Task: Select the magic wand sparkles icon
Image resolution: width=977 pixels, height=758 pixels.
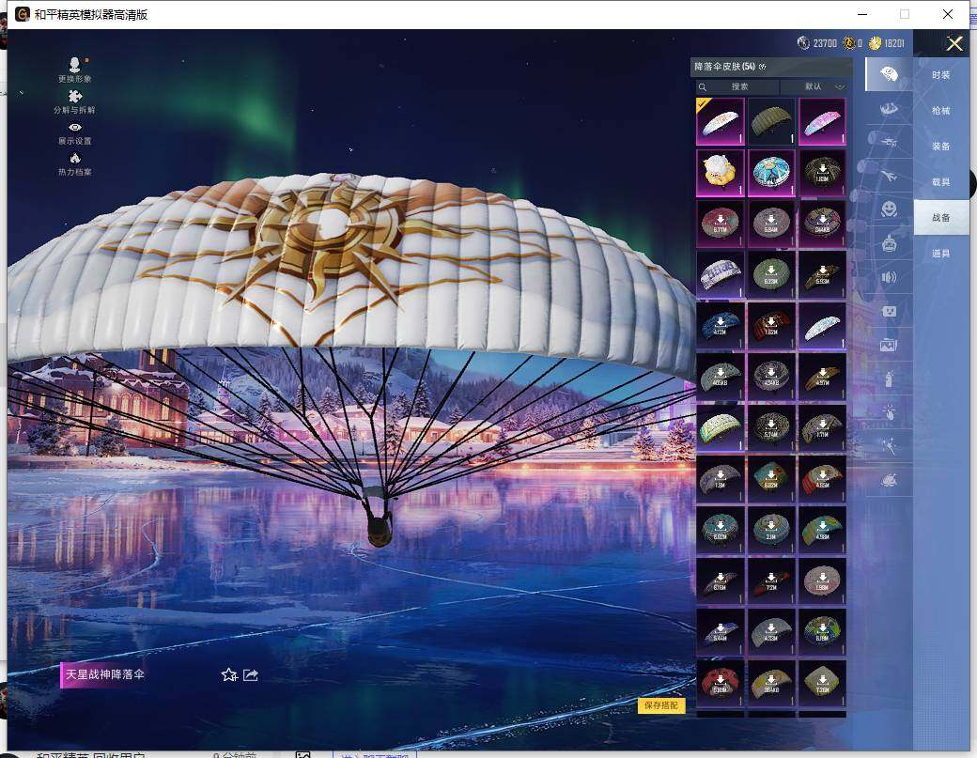Action: pos(889,446)
